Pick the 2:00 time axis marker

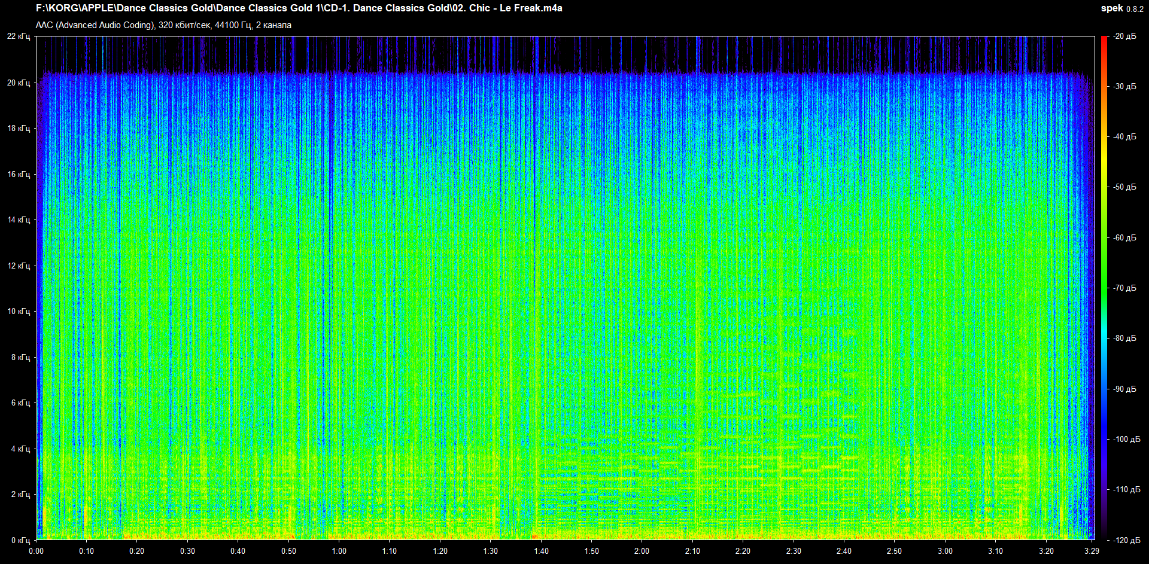click(642, 551)
